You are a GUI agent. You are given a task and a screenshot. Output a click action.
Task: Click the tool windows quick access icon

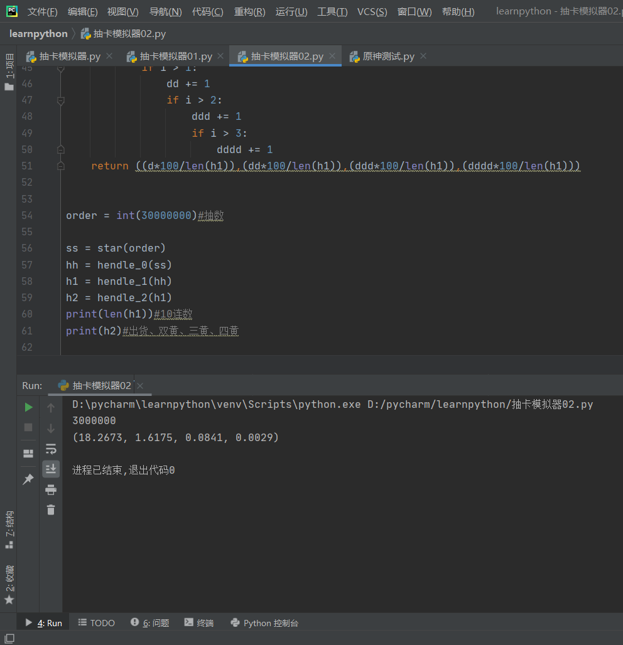pos(9,639)
